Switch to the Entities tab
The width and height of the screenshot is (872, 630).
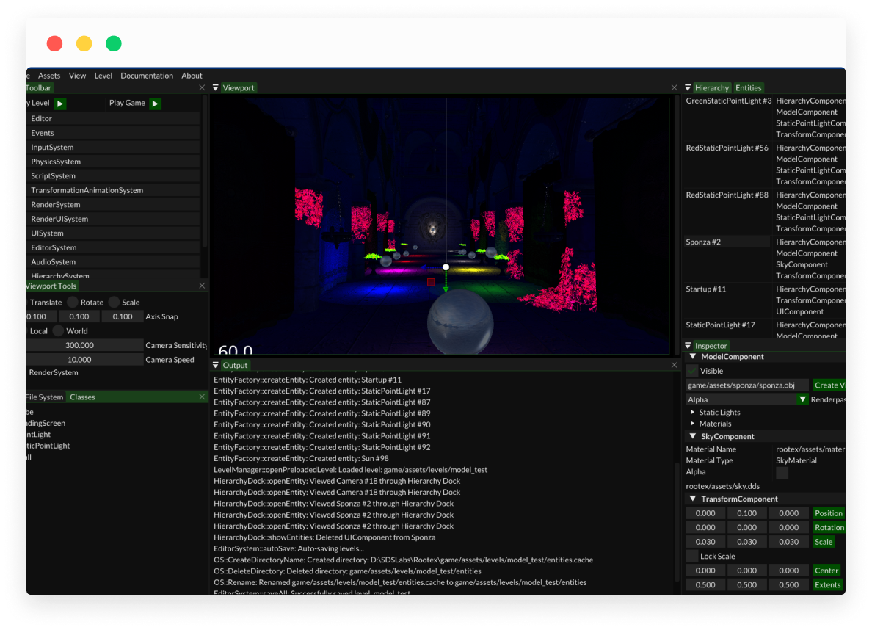(x=748, y=88)
